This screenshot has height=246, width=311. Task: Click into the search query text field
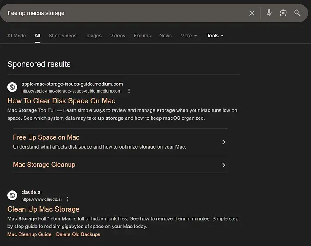125,13
